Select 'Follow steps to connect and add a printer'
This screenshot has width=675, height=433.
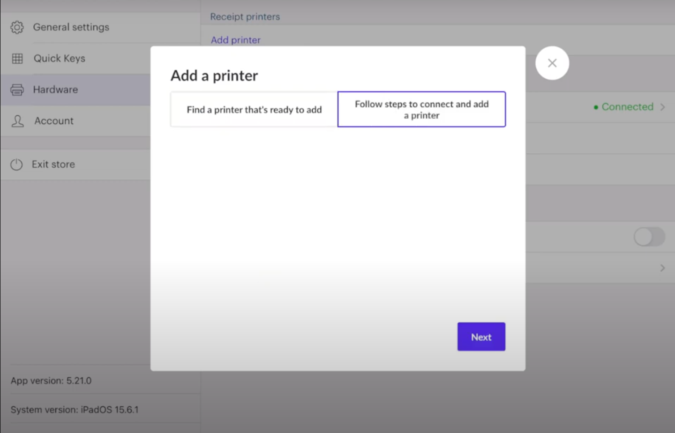[421, 110]
